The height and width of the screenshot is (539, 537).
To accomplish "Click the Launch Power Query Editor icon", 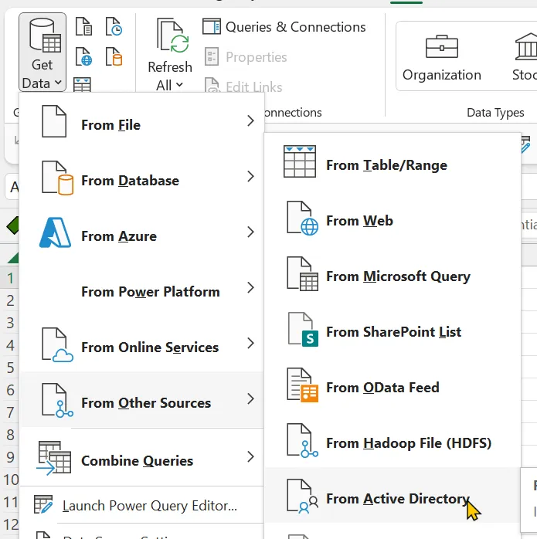I will point(43,504).
